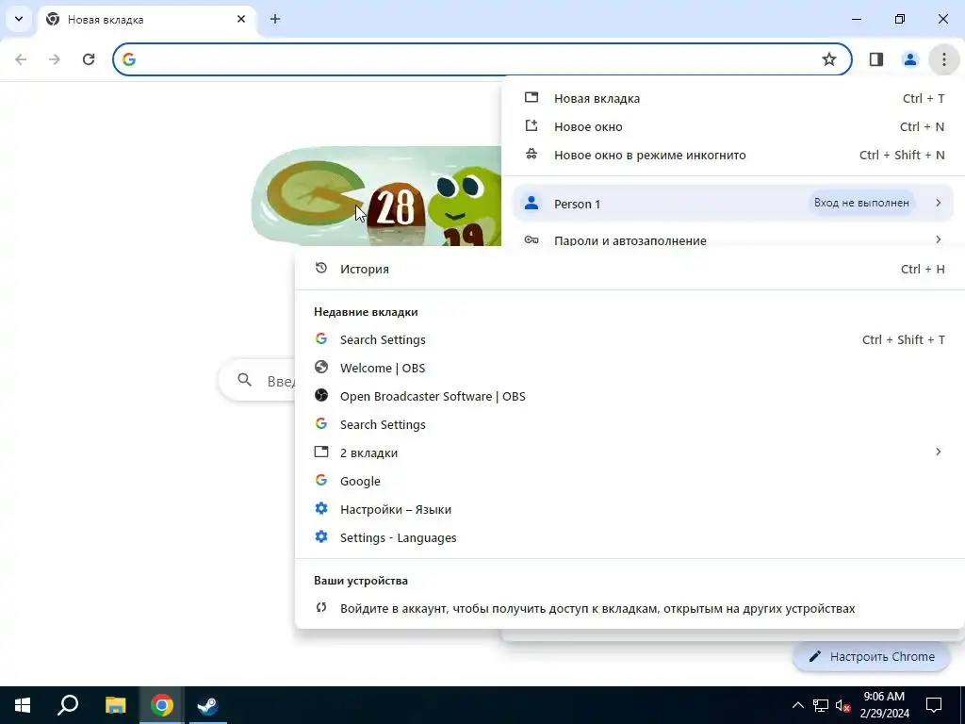
Task: Bookmark this tab with the star icon
Action: pos(829,59)
